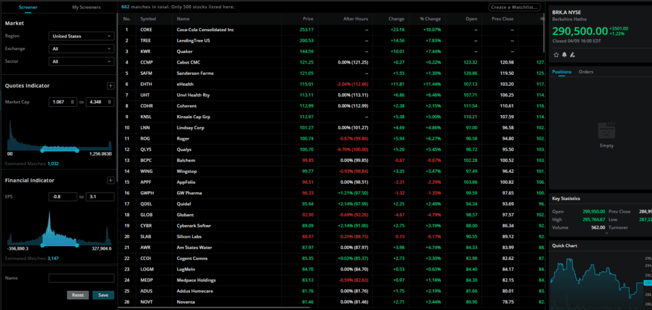Select the KNSL Kinsale Cap Grp row
This screenshot has height=310, width=652.
[331, 117]
